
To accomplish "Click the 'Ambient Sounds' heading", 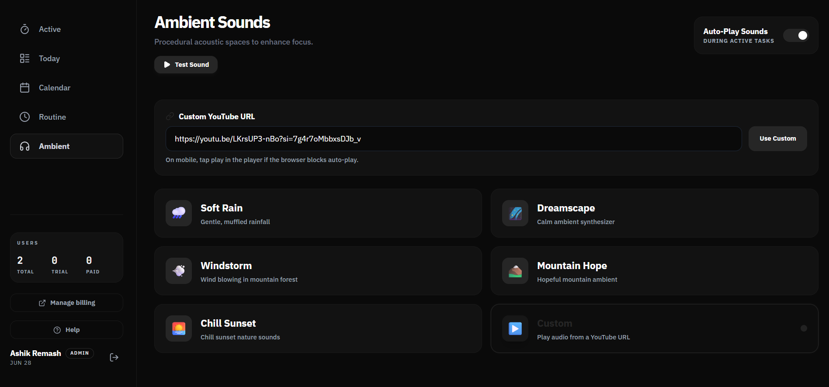I will point(212,22).
